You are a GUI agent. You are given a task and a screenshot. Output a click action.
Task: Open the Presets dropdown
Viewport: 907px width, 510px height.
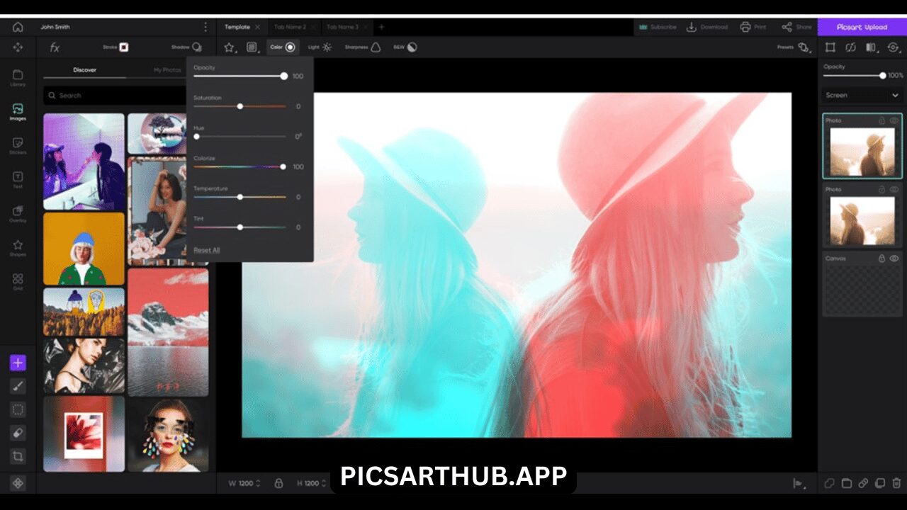pos(794,47)
